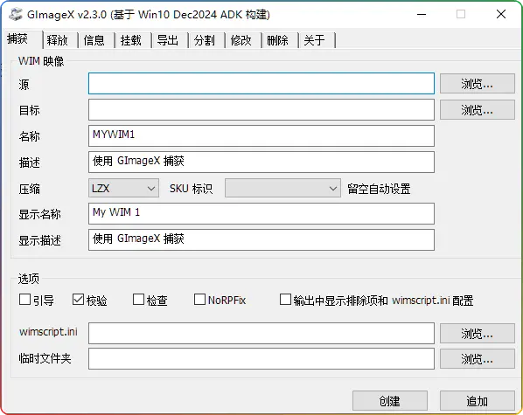Browse for the 源 folder
Screen dimensions: 523x415
click(x=478, y=84)
